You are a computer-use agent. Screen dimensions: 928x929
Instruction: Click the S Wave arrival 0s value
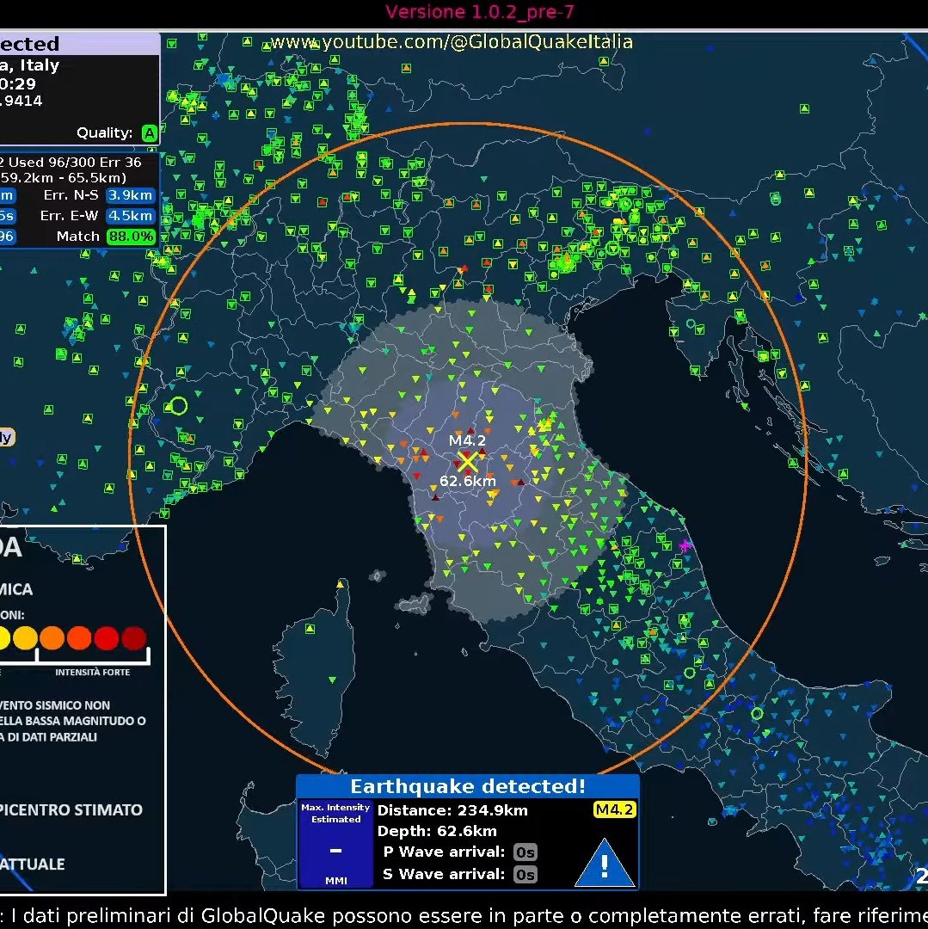[x=525, y=874]
